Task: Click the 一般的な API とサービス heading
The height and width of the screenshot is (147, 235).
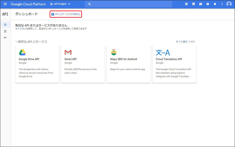Action: click(x=31, y=42)
